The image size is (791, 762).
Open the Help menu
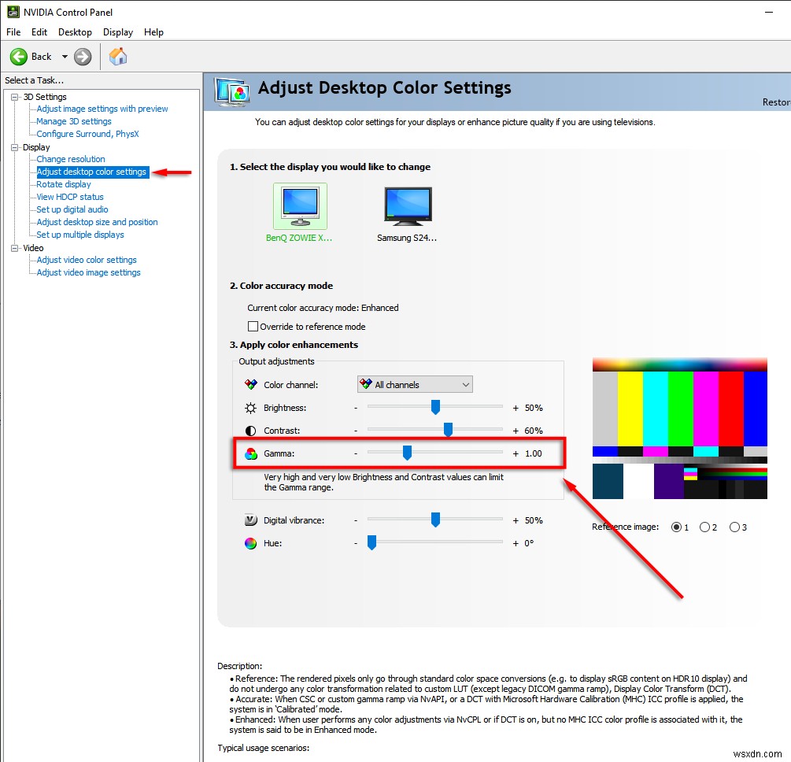(153, 32)
